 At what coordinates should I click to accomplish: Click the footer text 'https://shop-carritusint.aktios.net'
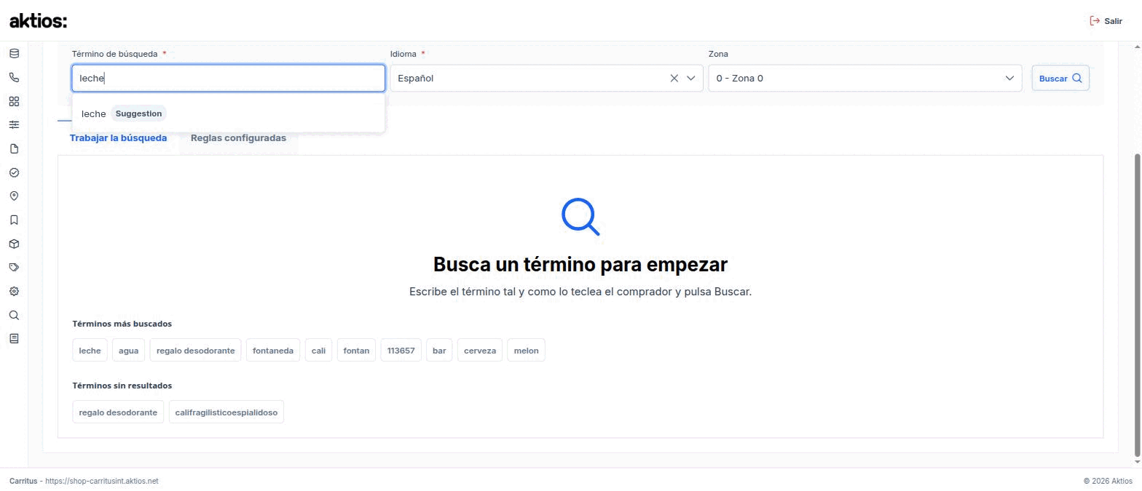pos(101,481)
